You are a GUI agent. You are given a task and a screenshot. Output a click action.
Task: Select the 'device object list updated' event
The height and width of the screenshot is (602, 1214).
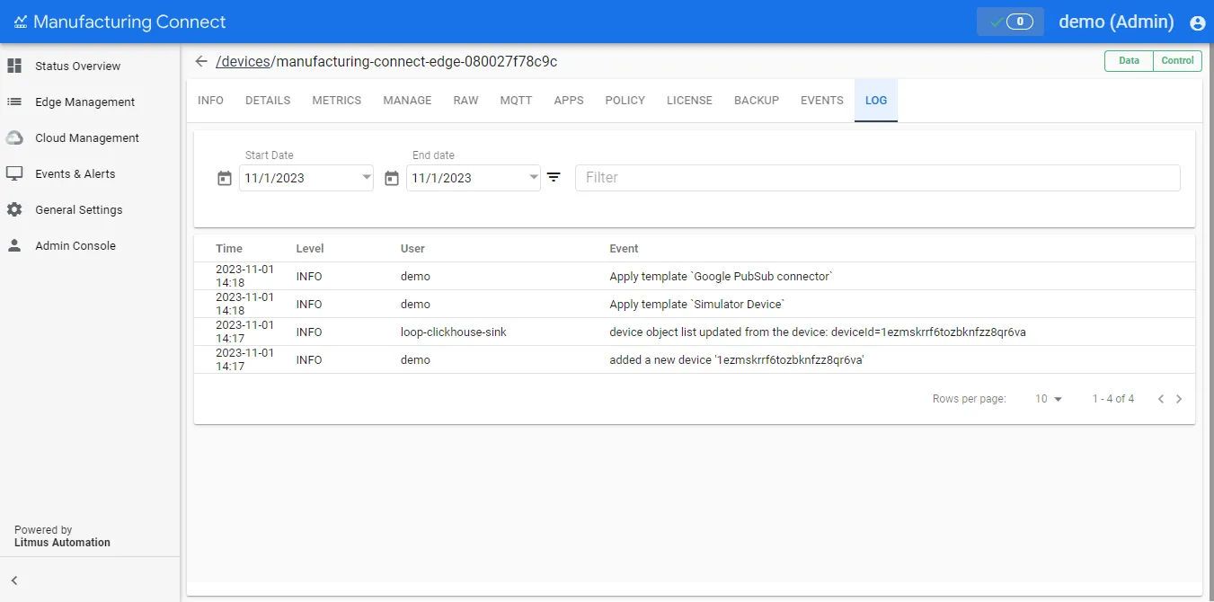point(818,332)
